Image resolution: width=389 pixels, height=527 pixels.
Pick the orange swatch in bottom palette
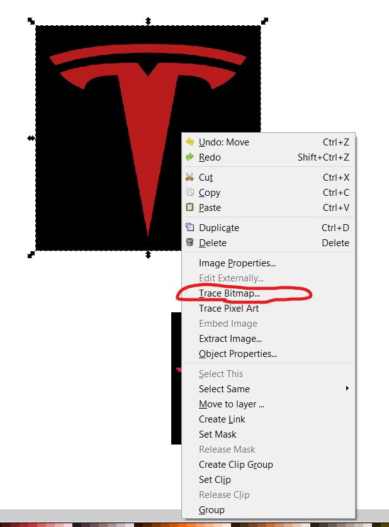click(181, 524)
